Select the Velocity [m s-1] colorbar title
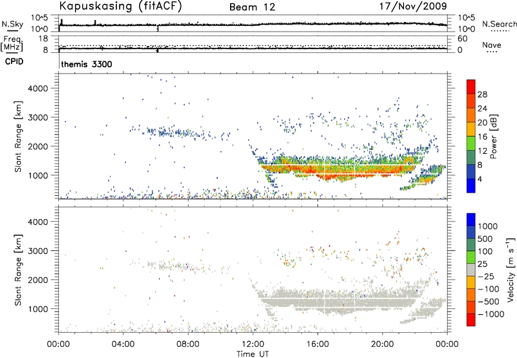 point(511,269)
